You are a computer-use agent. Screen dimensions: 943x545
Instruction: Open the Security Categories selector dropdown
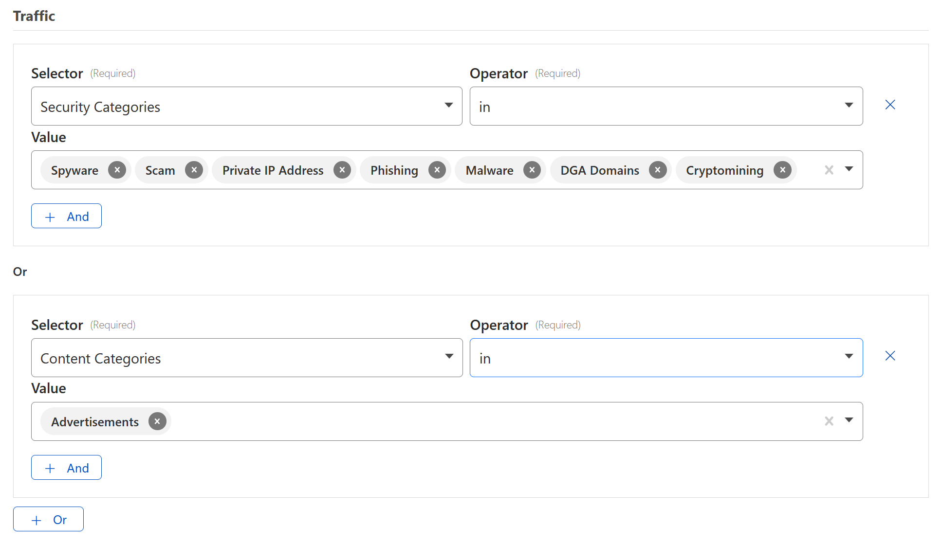tap(246, 106)
